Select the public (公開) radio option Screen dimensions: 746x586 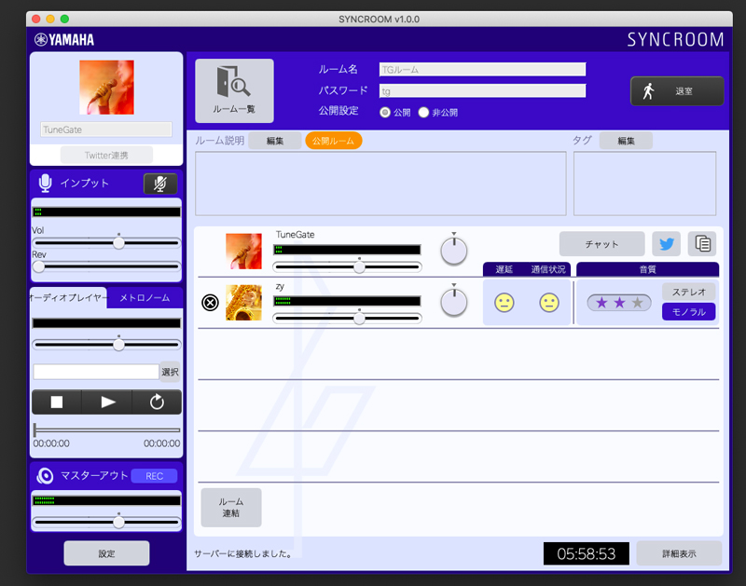385,112
